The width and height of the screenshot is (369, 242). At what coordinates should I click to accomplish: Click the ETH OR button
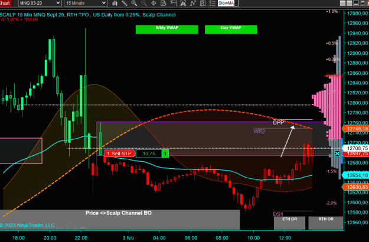(289, 223)
